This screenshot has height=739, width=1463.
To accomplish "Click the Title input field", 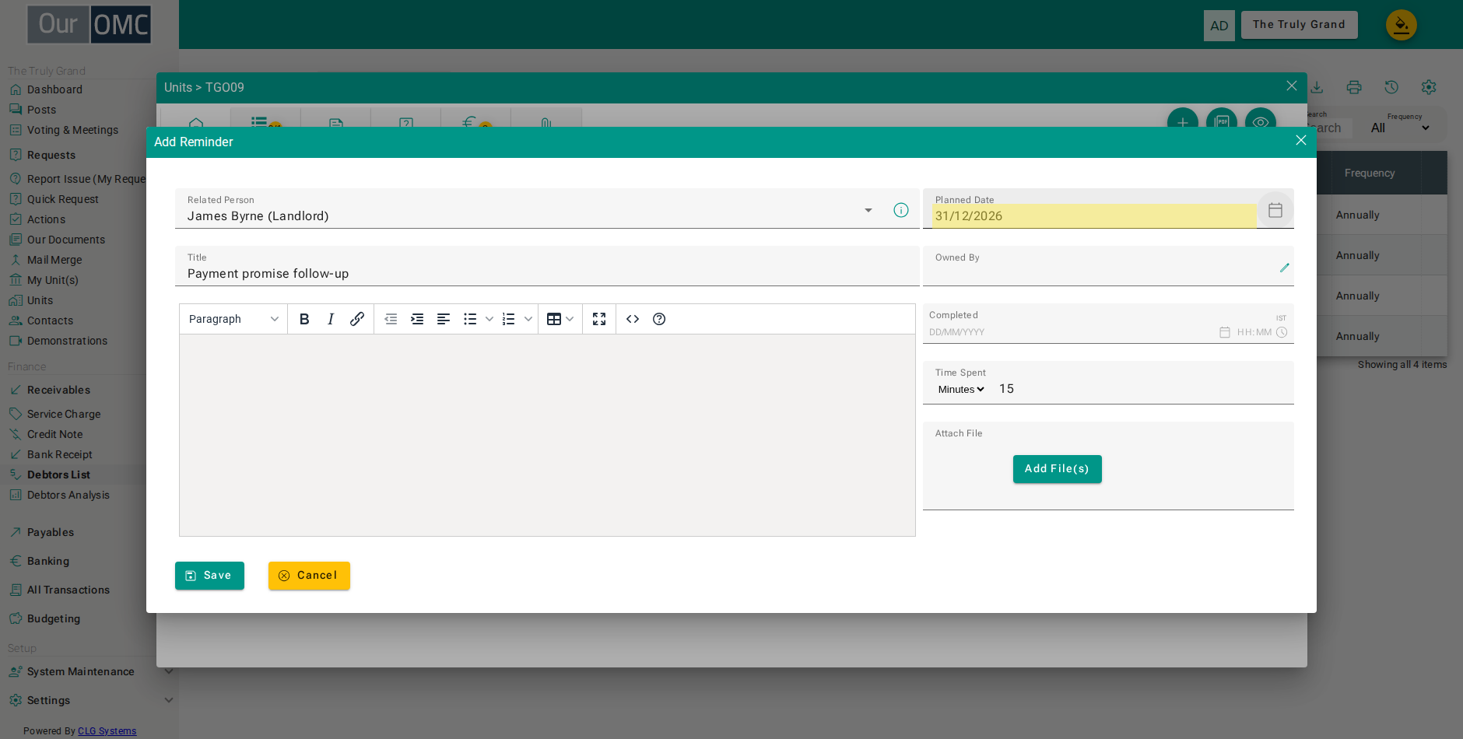I will point(547,266).
